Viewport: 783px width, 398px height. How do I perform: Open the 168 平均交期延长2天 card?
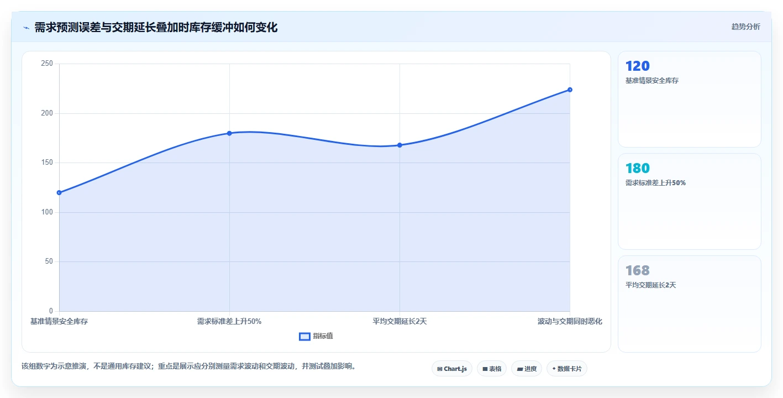[690, 304]
